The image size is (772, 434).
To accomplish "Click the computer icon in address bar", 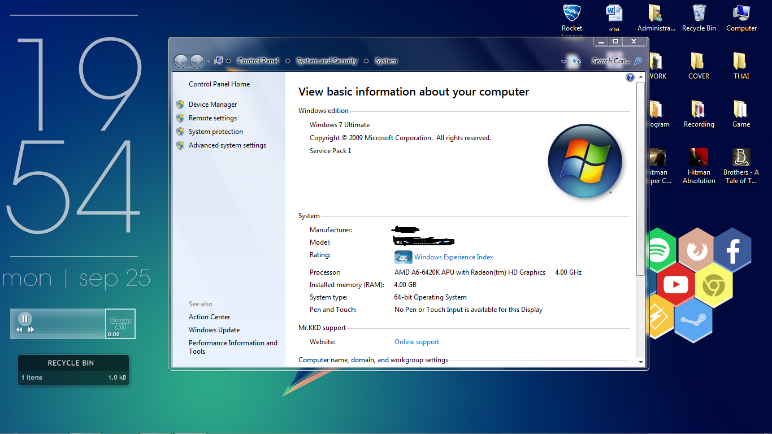I will (x=219, y=61).
